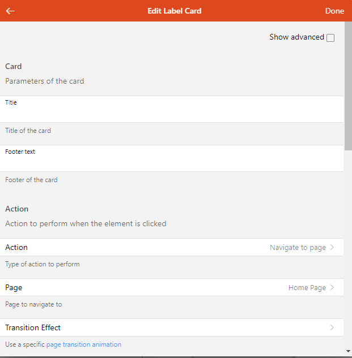Click the Show advanced label text
This screenshot has width=352, height=358.
pyautogui.click(x=296, y=37)
